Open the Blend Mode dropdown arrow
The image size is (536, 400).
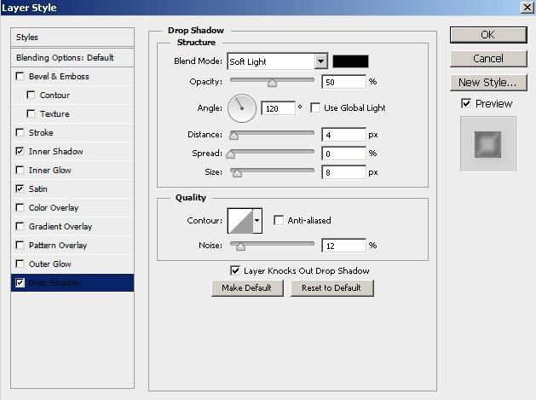320,61
